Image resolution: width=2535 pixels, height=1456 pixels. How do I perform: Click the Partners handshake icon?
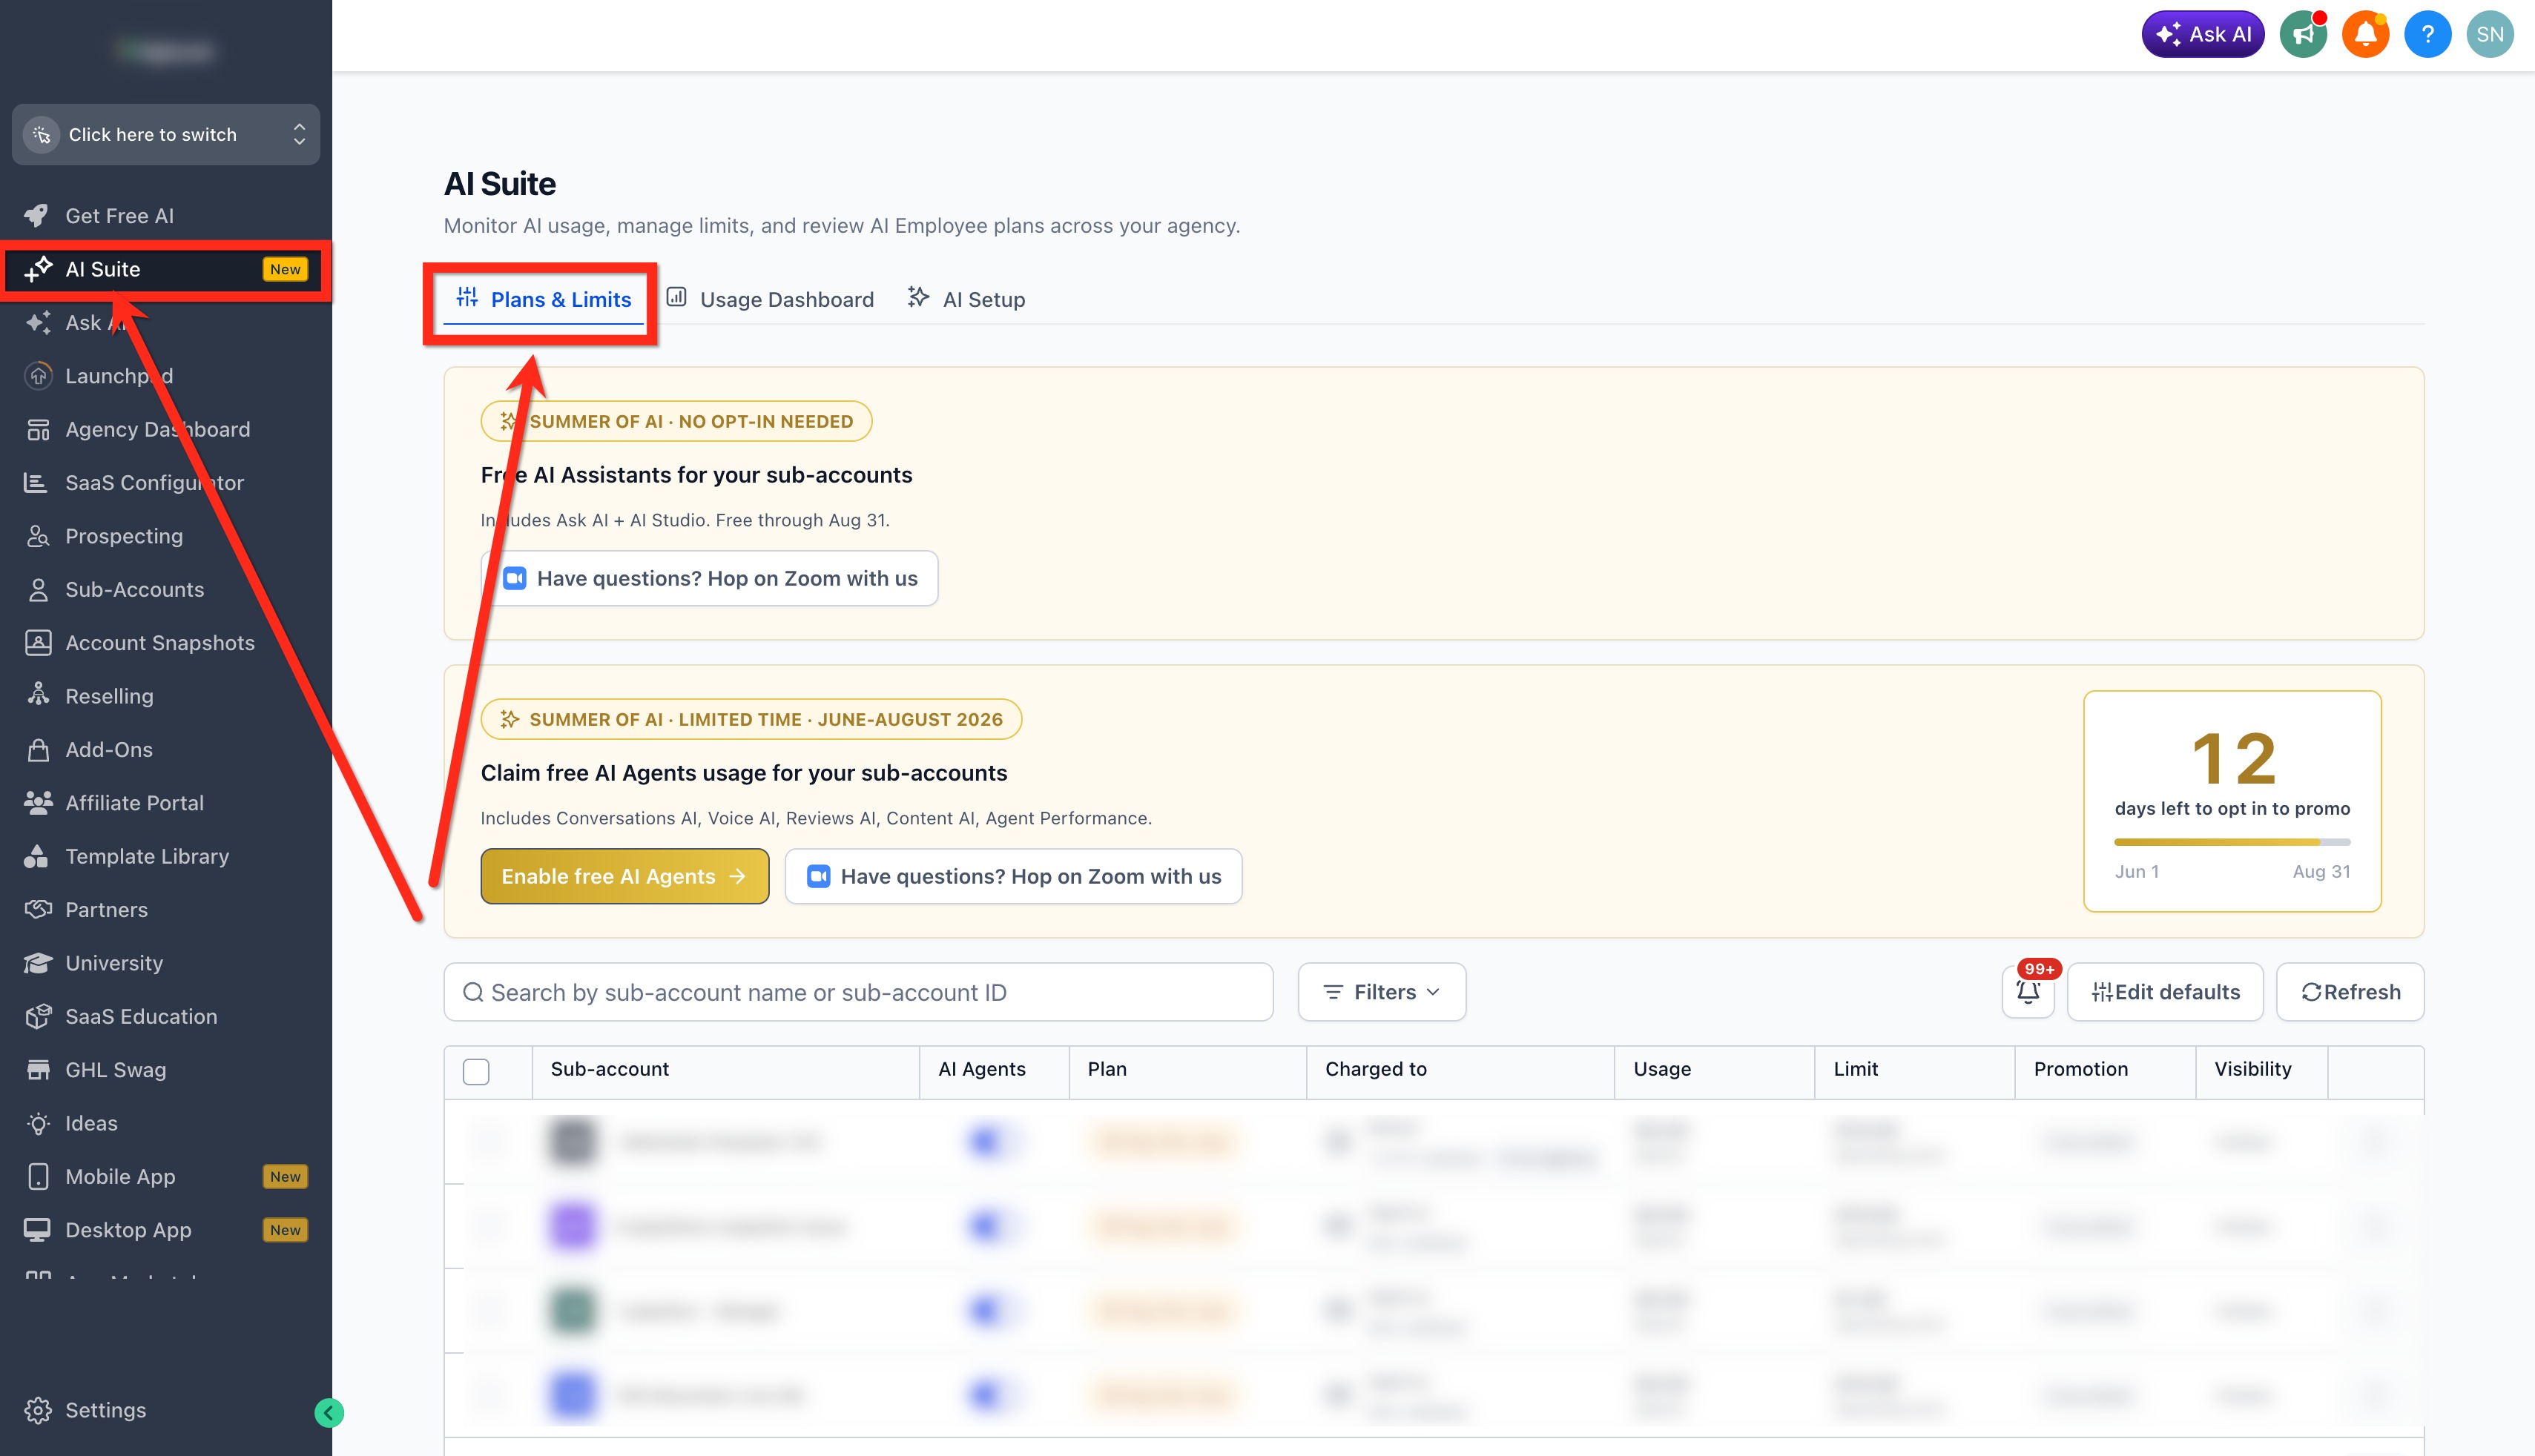[x=38, y=910]
